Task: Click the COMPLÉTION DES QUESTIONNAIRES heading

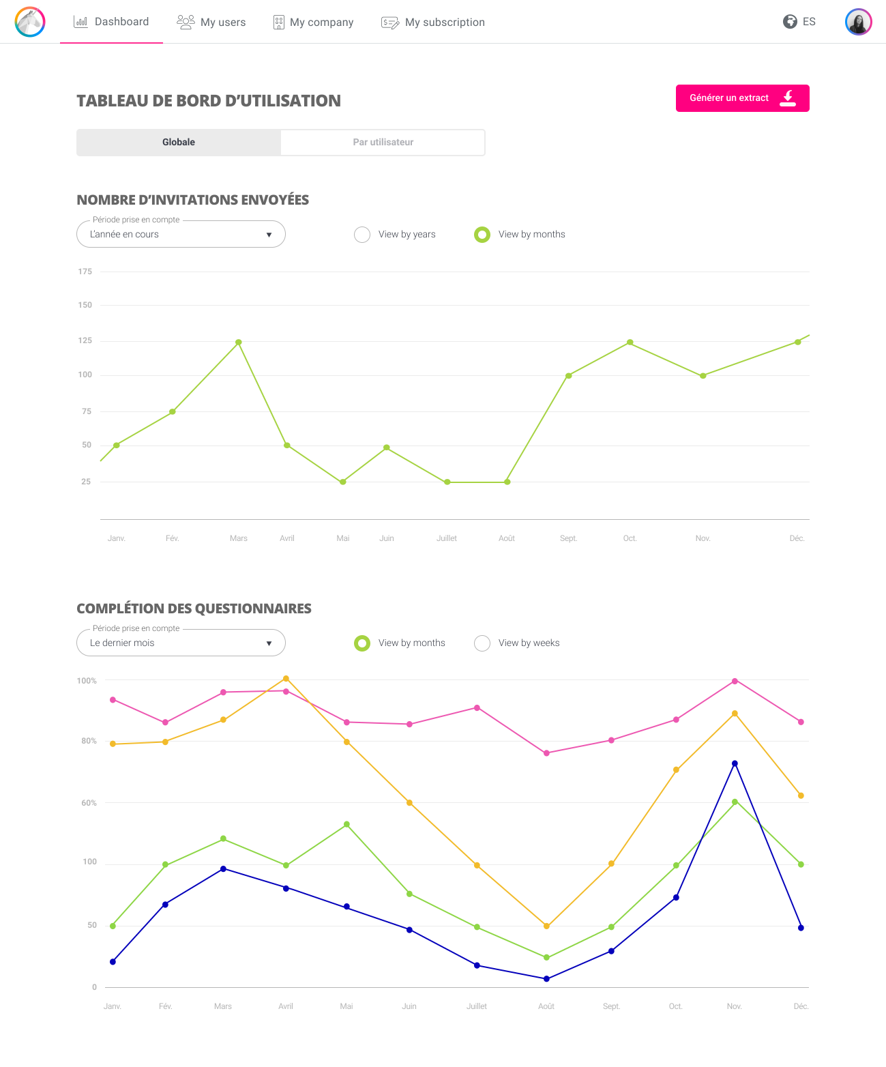Action: tap(194, 609)
